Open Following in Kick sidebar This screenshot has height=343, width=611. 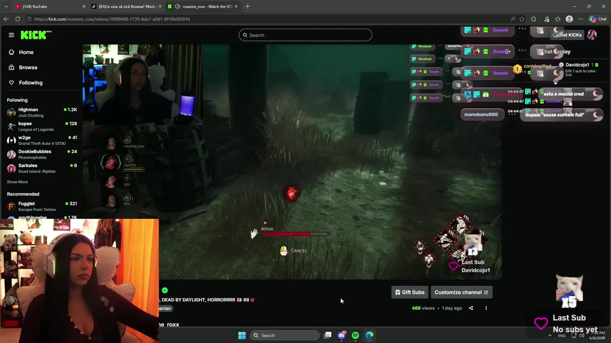31,83
